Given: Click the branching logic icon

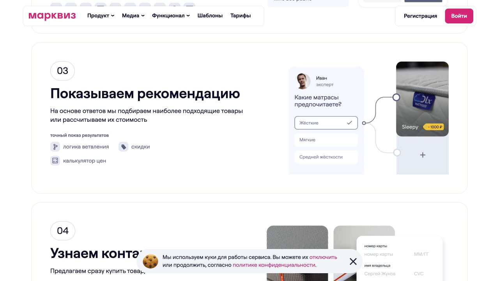Looking at the screenshot, I should tap(55, 147).
